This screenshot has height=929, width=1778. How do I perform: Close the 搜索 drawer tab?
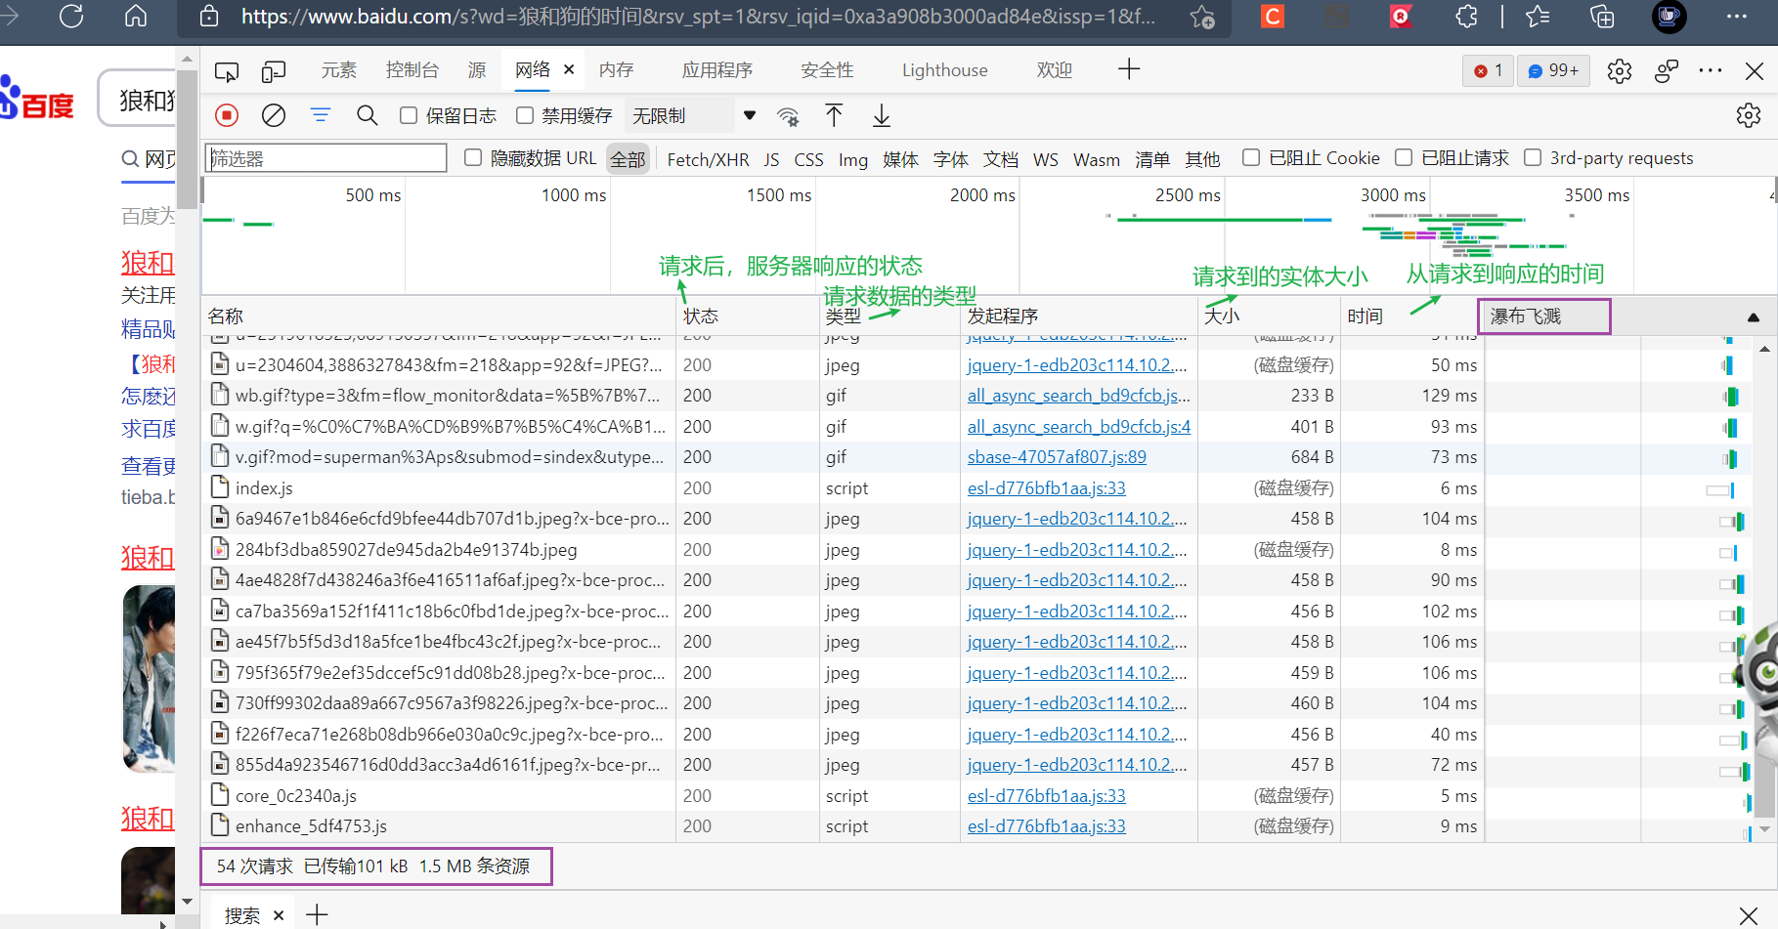[279, 915]
